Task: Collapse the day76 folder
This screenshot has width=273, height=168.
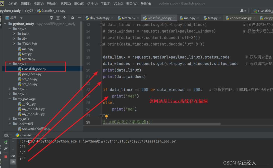Action: tap(9, 29)
